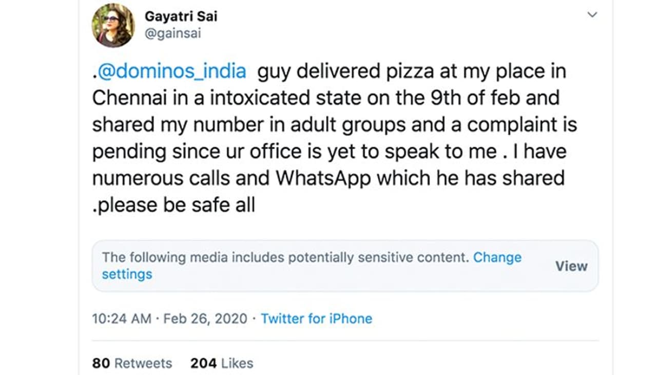Click the Twitter for iPhone source link
Screen dimensions: 657x375
pyautogui.click(x=317, y=319)
